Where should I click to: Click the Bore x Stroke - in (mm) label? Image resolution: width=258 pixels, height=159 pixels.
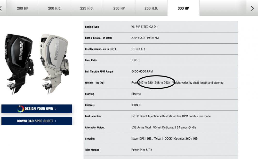[x=98, y=38]
